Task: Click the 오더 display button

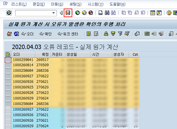Action: click(28, 34)
